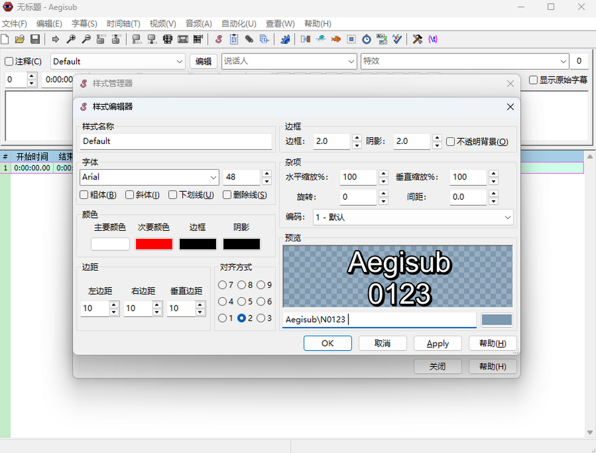Viewport: 596px width, 453px height.
Task: Click the New subtitles toolbar icon
Action: point(5,39)
